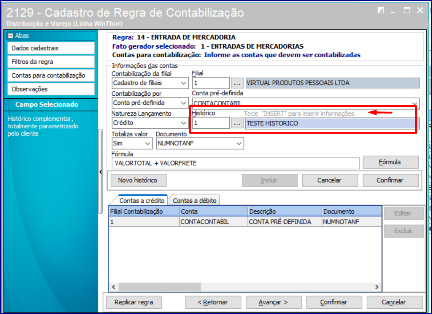The image size is (432, 314).
Task: Click Cancelar button beside Incluir
Action: point(330,180)
